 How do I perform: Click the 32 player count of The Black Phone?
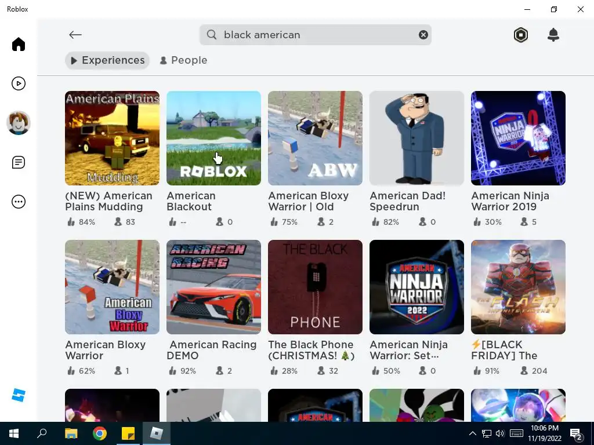pos(328,371)
